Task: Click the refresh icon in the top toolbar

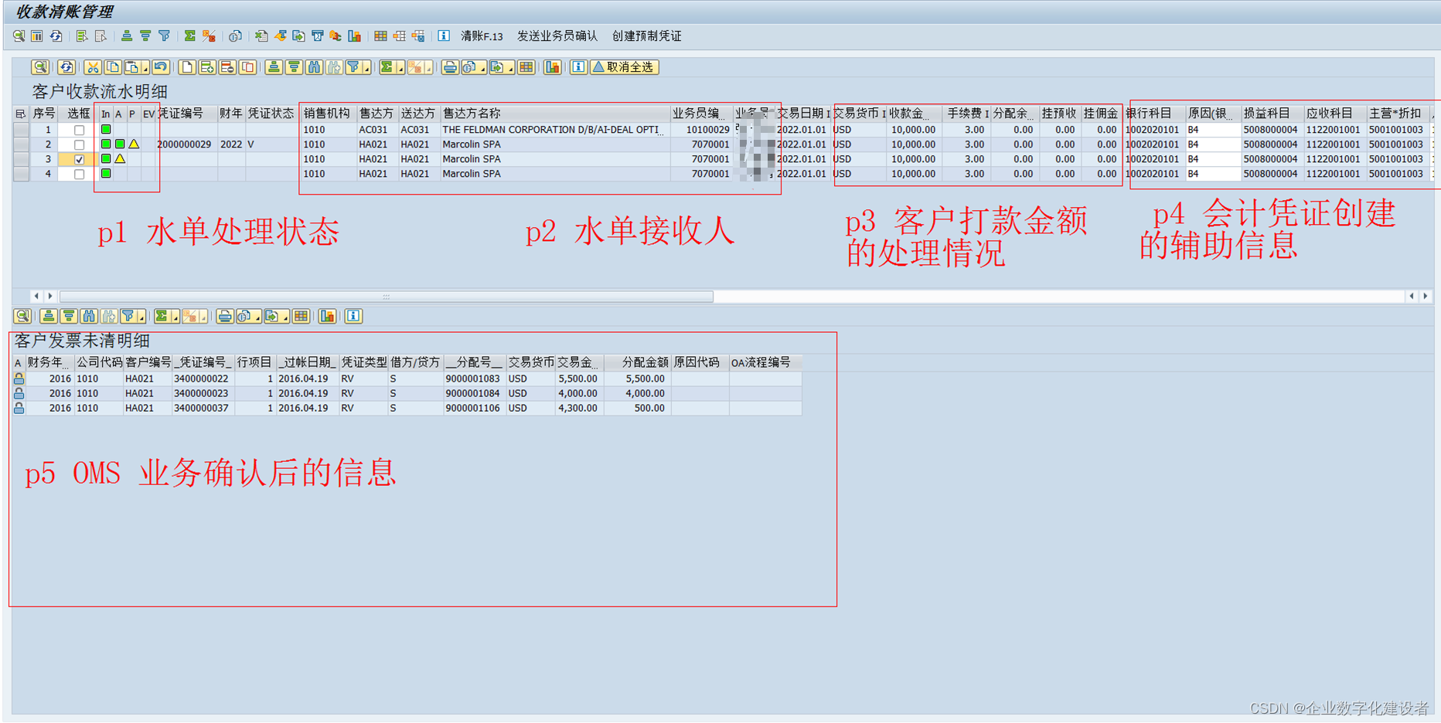Action: (56, 36)
